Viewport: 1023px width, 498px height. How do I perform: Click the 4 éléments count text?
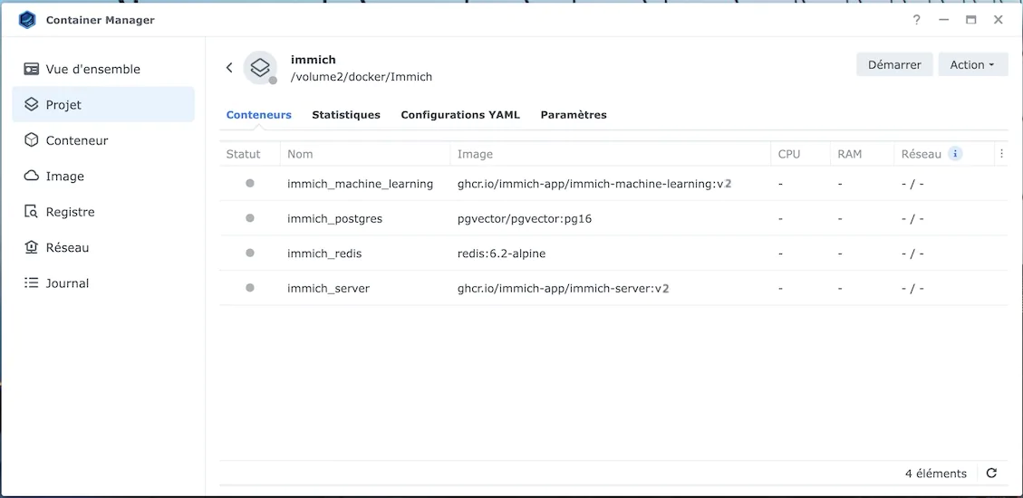(x=936, y=474)
